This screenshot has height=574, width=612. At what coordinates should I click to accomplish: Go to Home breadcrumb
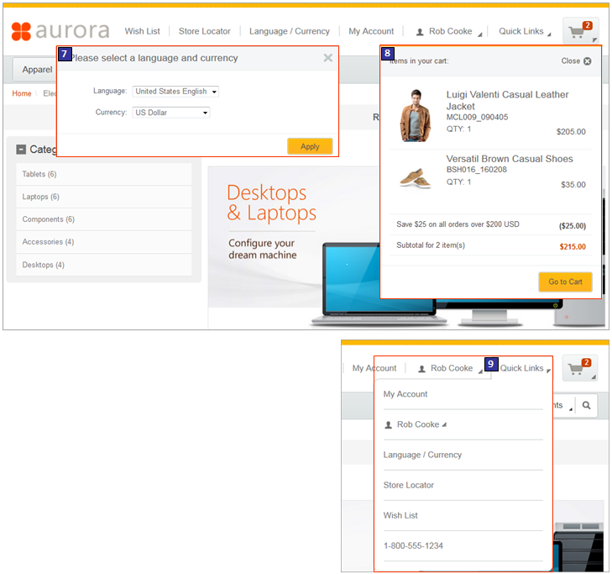(x=22, y=93)
